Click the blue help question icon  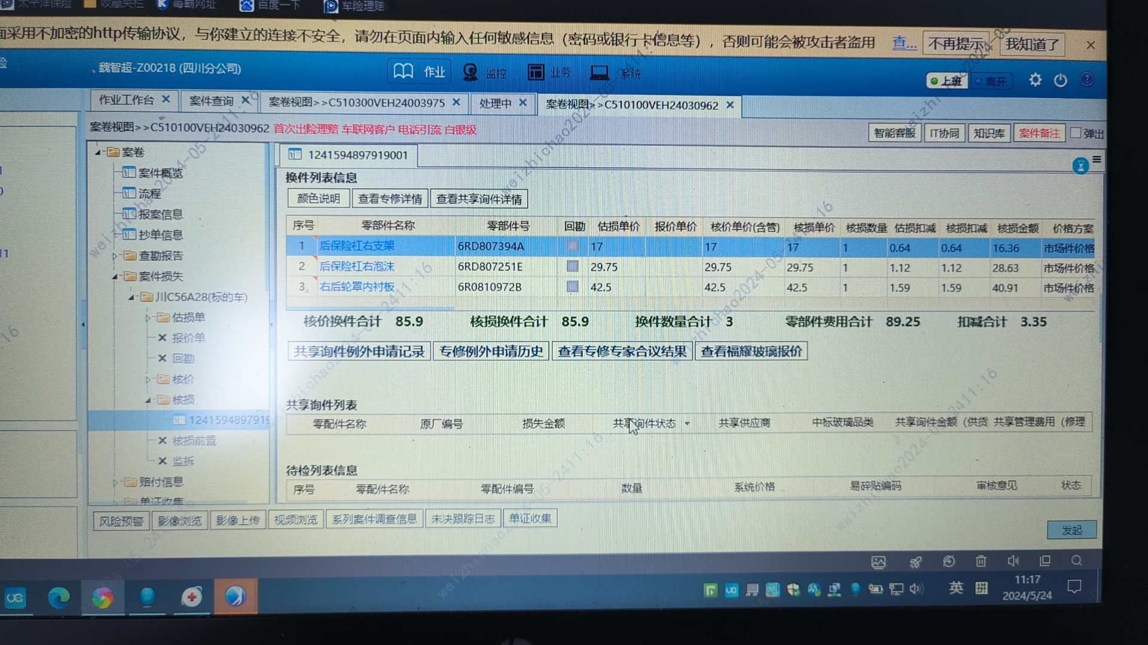(x=1086, y=79)
